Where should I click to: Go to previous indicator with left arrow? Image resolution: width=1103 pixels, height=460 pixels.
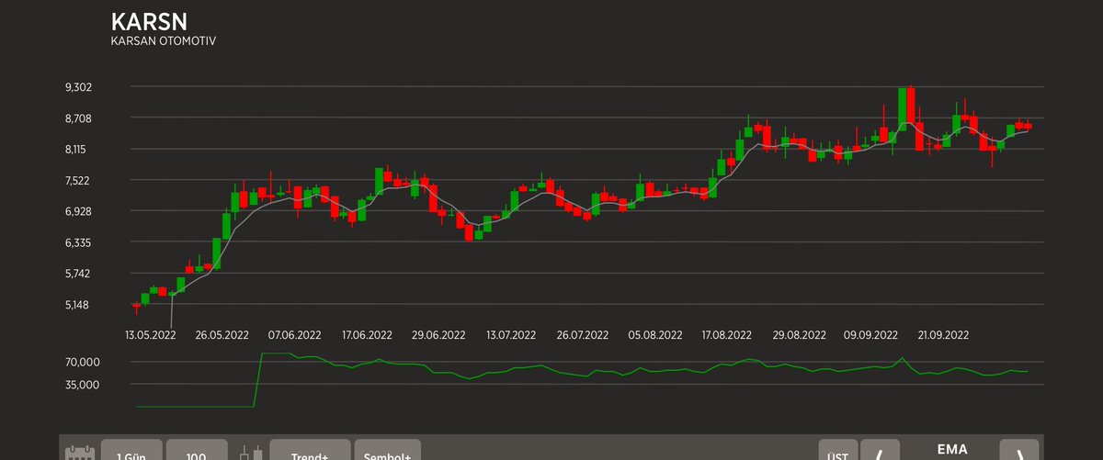coord(881,450)
